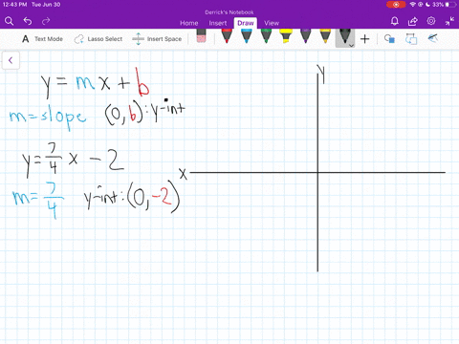The image size is (459, 344).
Task: Open the search magnifier icon
Action: [x=9, y=21]
